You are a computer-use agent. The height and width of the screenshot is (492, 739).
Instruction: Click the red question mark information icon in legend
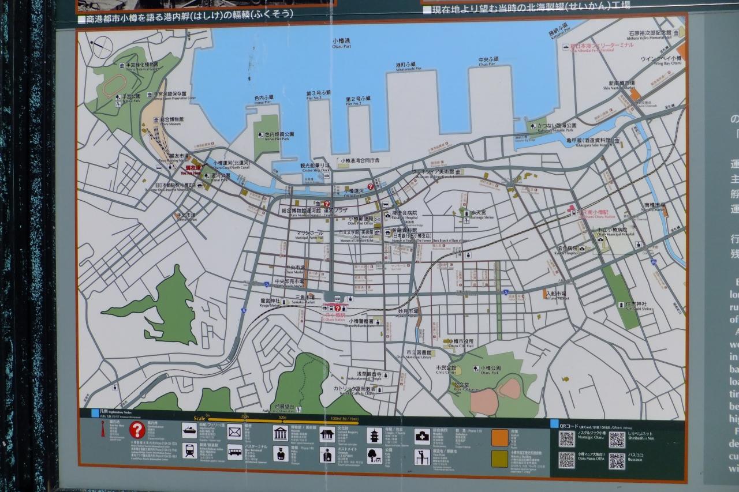(x=137, y=430)
